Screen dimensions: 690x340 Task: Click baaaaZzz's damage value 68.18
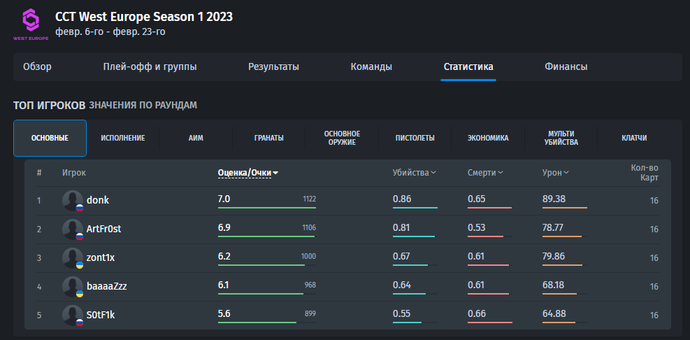(553, 285)
